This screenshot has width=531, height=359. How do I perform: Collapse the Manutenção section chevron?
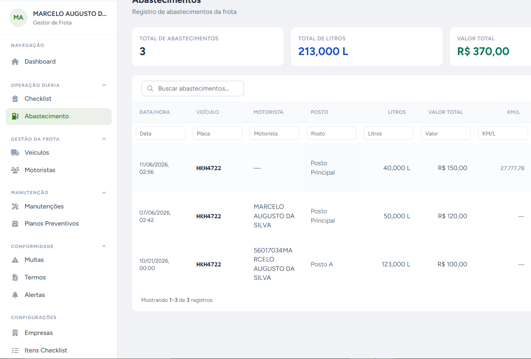tap(104, 193)
